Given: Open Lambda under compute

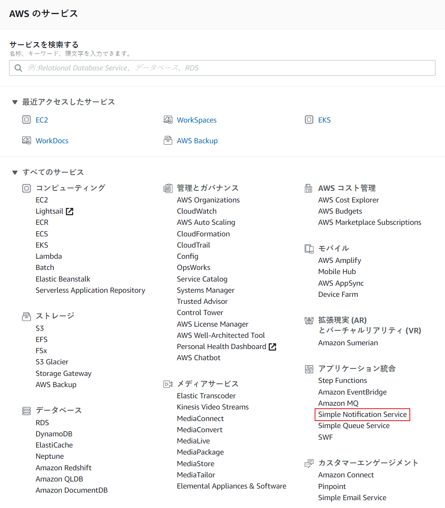Looking at the screenshot, I should click(48, 256).
